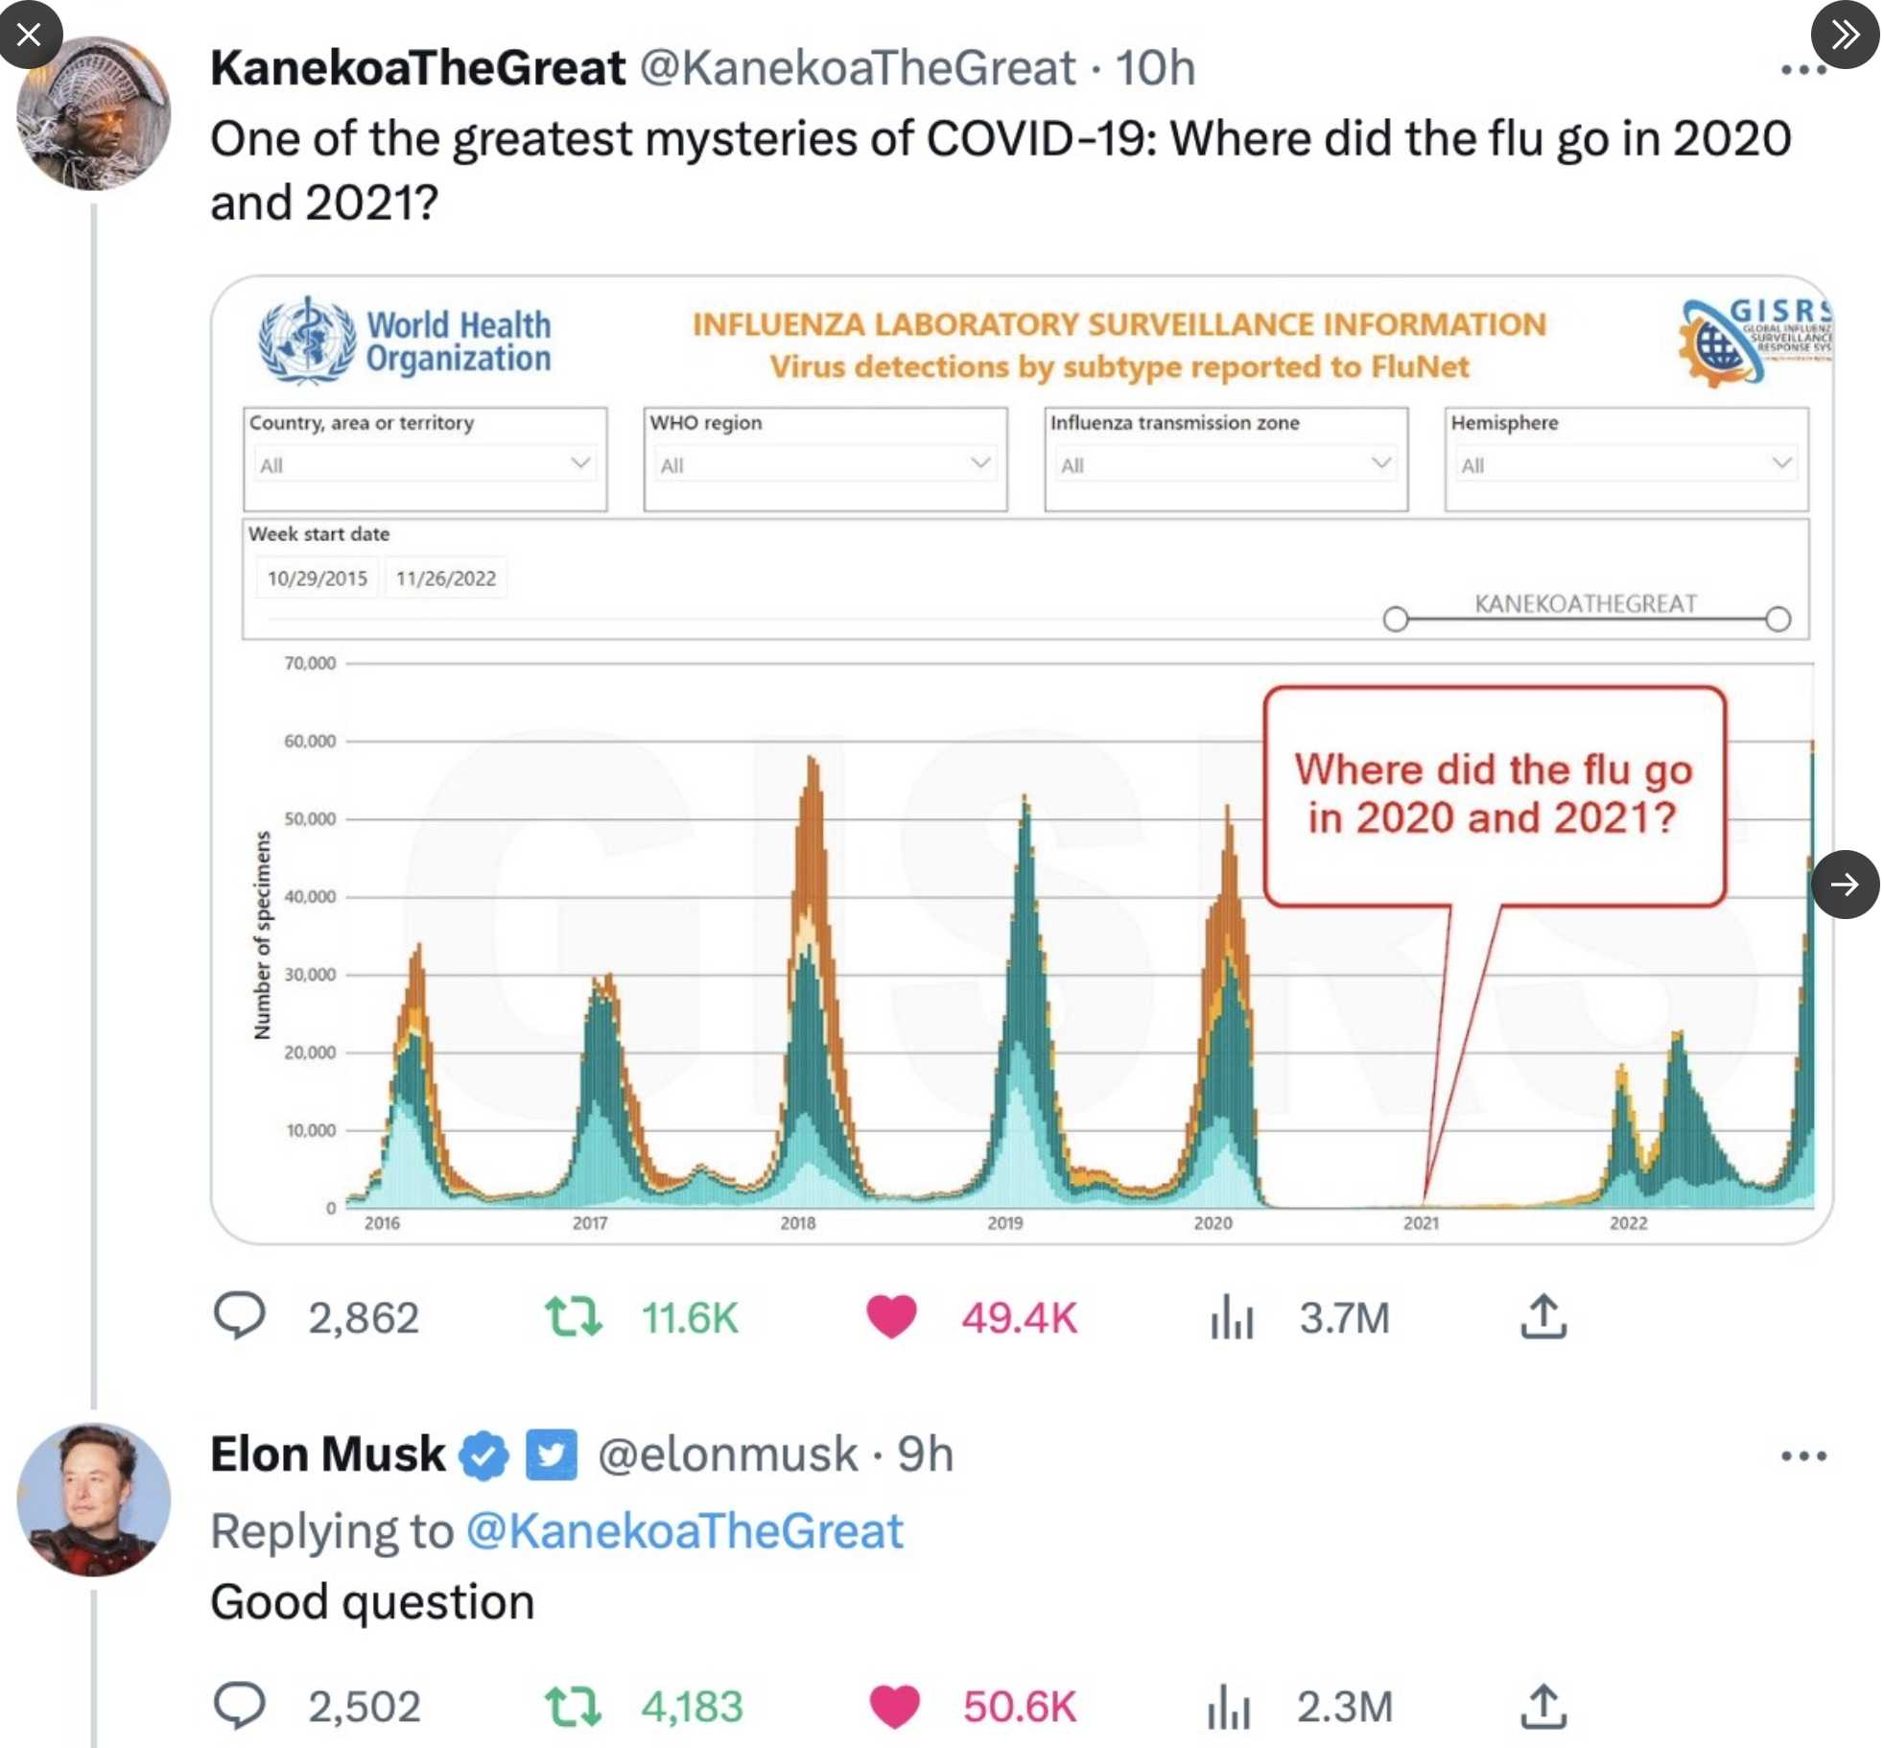This screenshot has height=1748, width=1884.
Task: Reply to Elon Musk's 'Good question' tweet
Action: click(x=239, y=1705)
